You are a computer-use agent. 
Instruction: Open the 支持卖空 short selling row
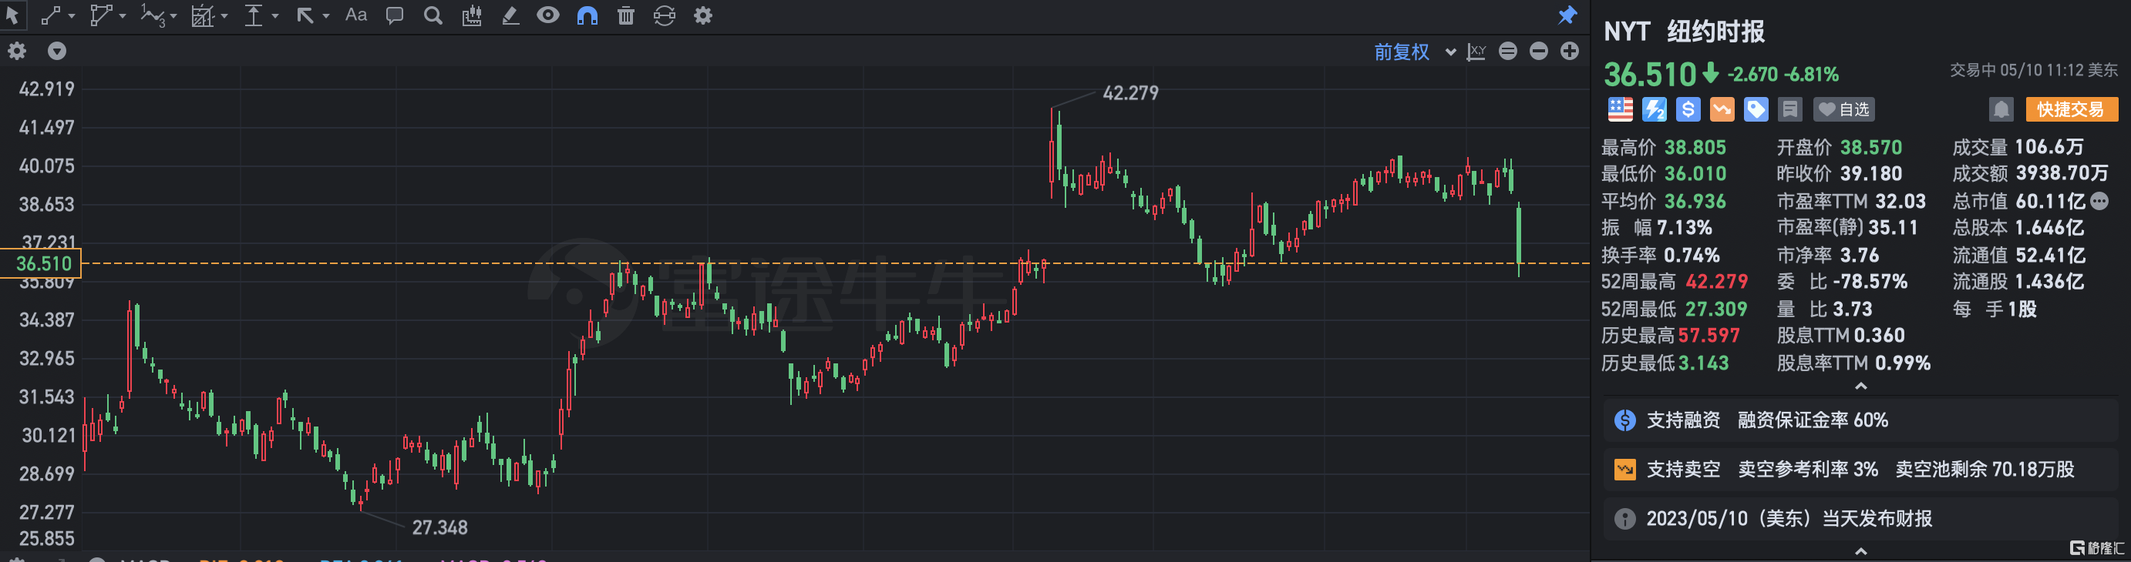click(x=1860, y=470)
